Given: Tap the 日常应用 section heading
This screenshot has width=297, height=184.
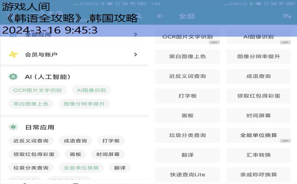Looking at the screenshot, I should pos(40,127).
